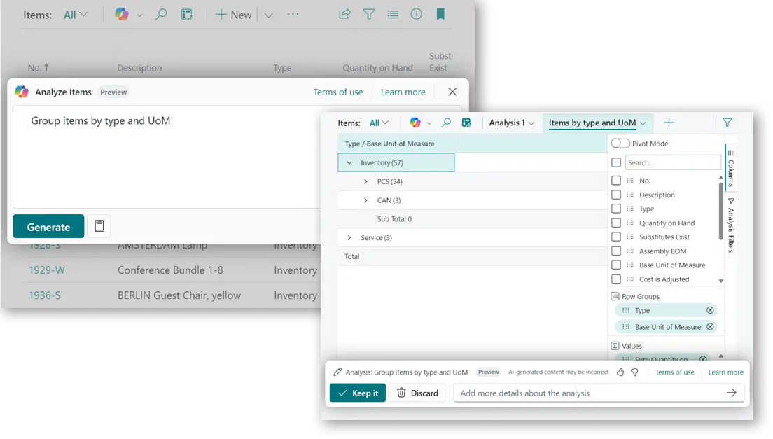Check the Quantity on Hand checkbox
773x439 pixels.
[616, 223]
